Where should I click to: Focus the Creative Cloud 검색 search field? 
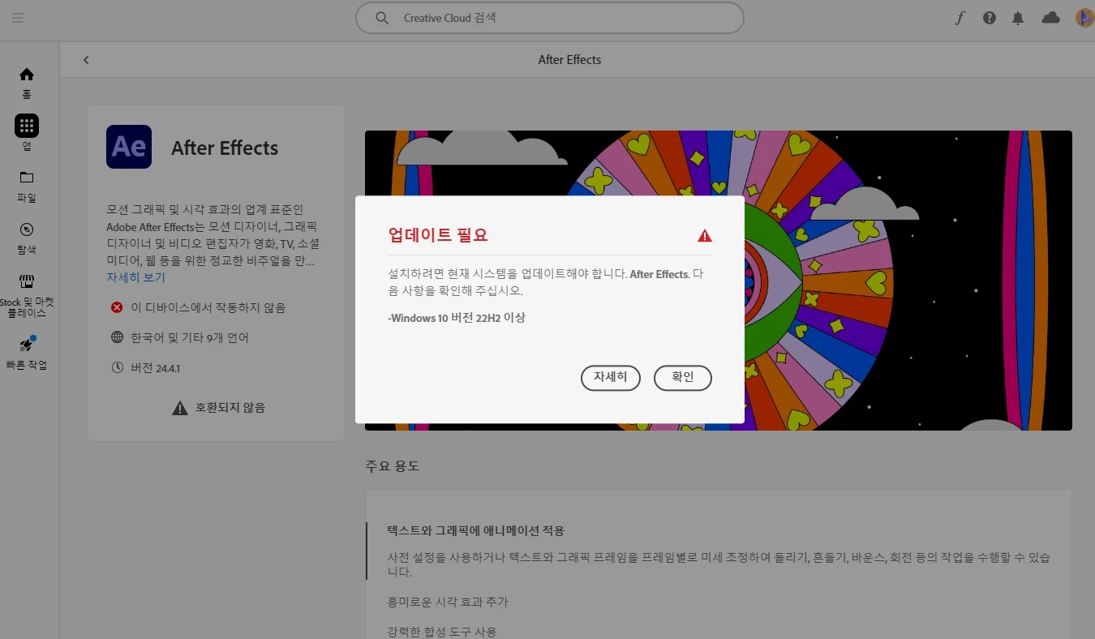(549, 18)
